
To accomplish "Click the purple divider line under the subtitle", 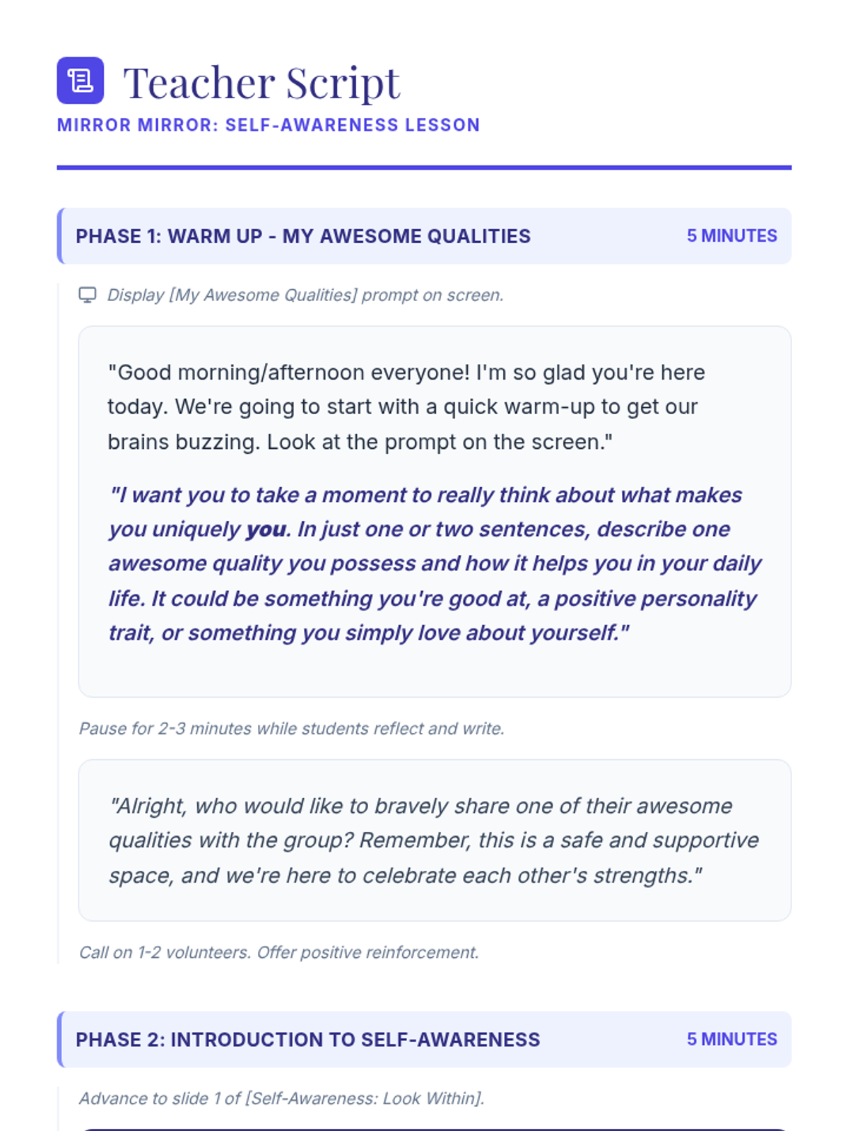I will pyautogui.click(x=424, y=168).
